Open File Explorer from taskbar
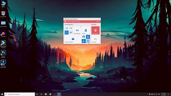 (46, 94)
